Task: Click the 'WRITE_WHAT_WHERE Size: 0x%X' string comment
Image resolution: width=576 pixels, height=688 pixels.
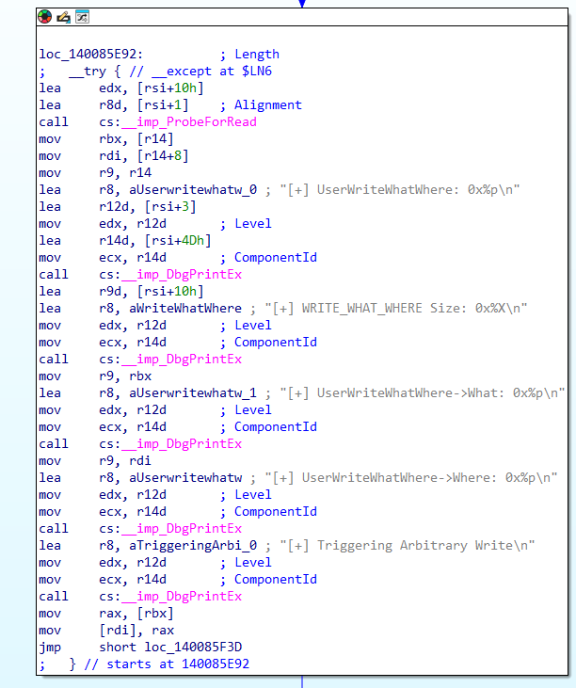Action: (395, 309)
